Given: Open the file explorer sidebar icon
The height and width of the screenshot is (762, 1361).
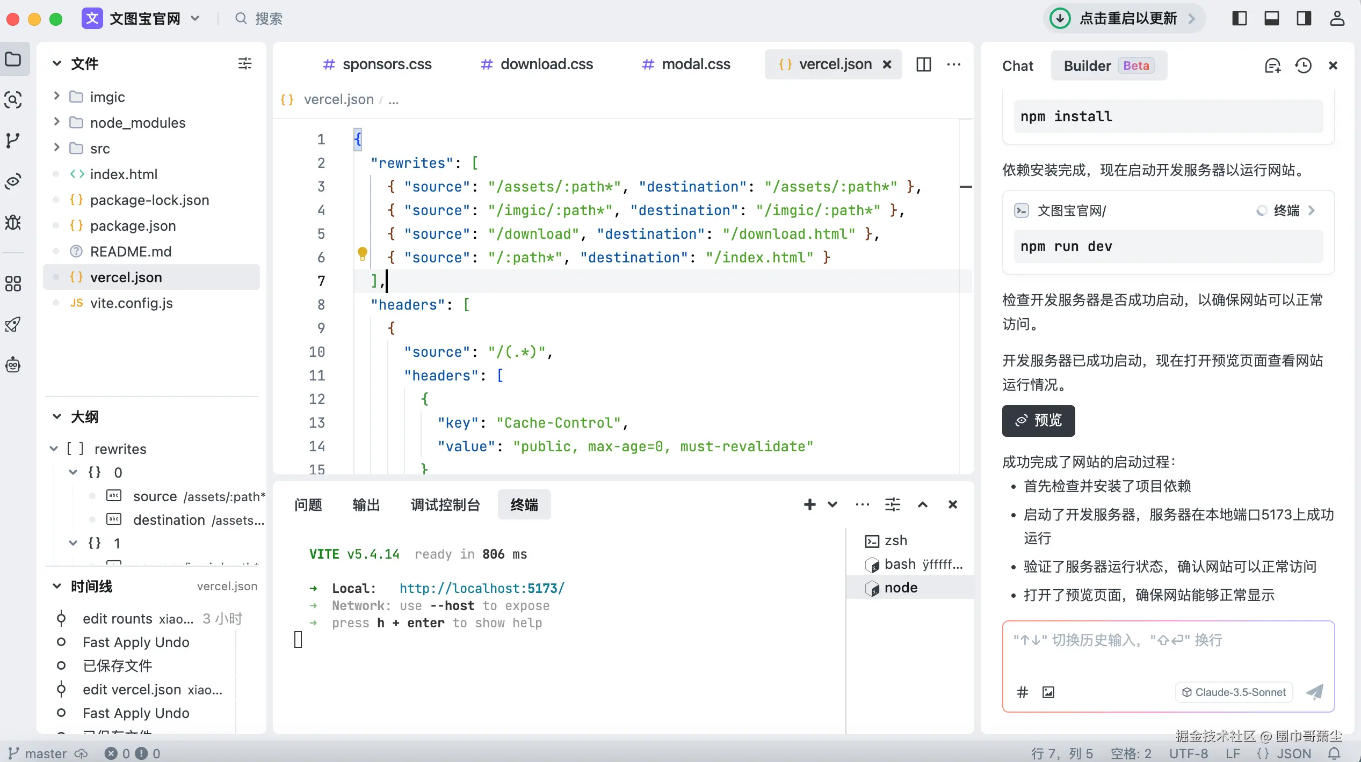Looking at the screenshot, I should [13, 59].
